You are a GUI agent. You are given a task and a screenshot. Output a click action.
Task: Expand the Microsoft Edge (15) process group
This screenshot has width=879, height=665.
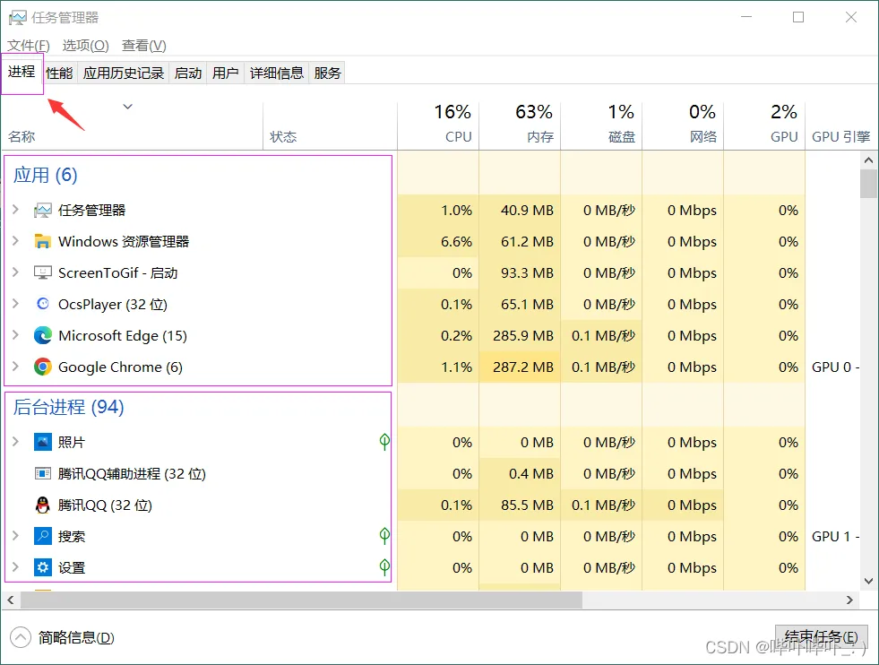[x=16, y=335]
